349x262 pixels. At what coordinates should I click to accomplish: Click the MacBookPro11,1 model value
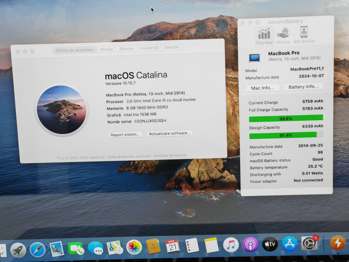[307, 69]
